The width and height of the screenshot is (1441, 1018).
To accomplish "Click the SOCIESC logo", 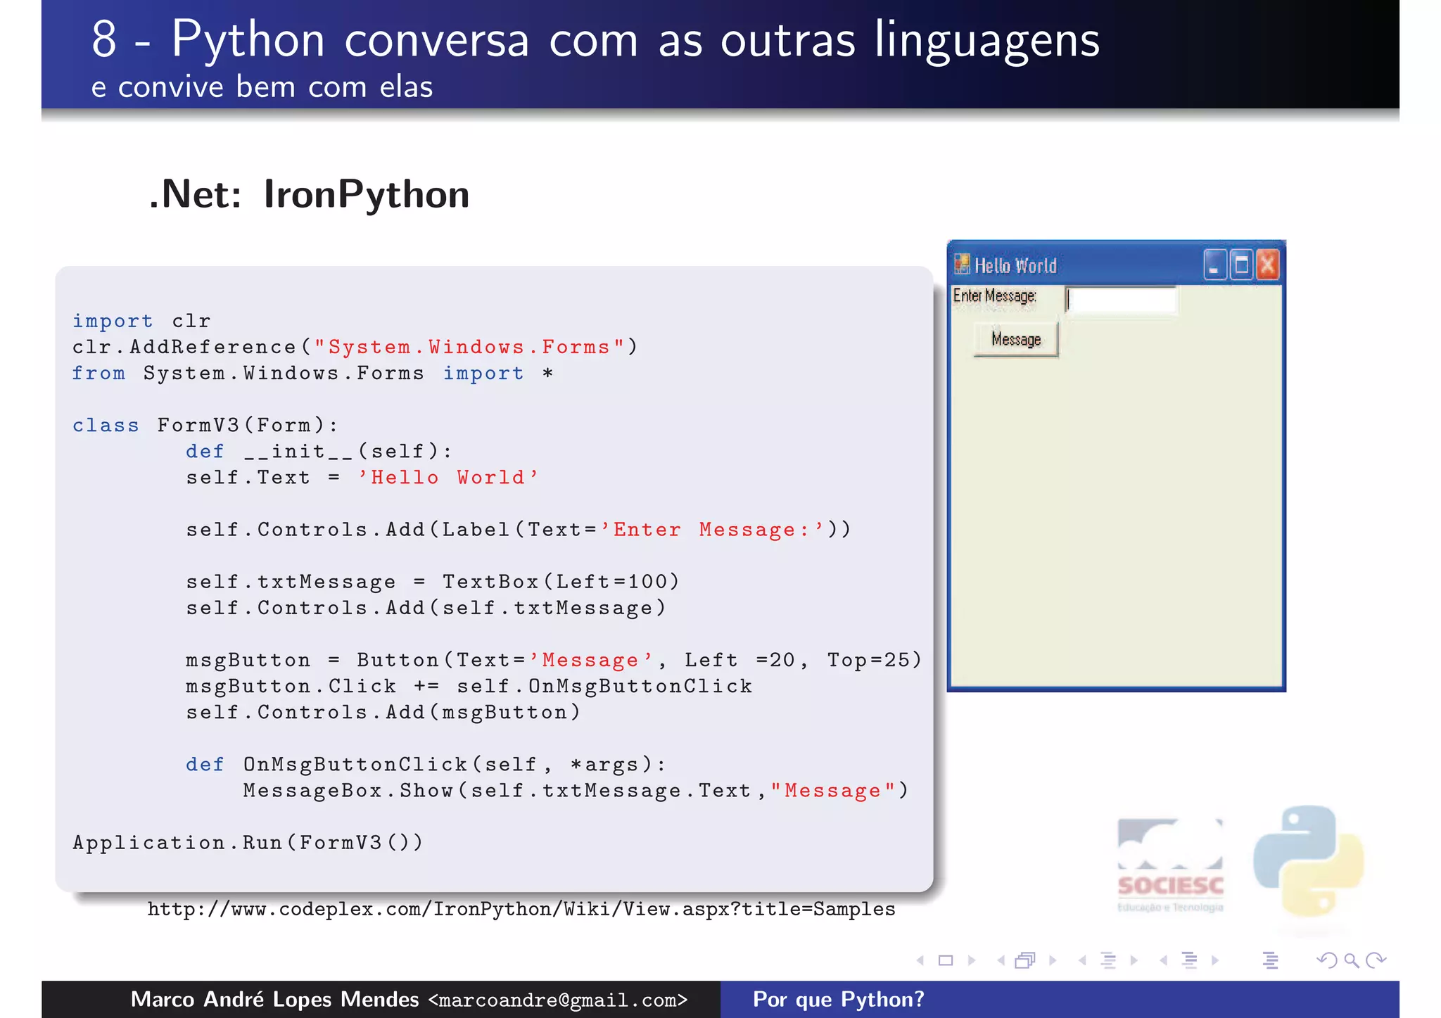I will [1171, 866].
